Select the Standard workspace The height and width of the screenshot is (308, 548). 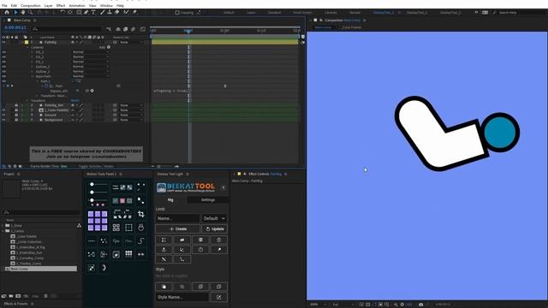tap(274, 13)
